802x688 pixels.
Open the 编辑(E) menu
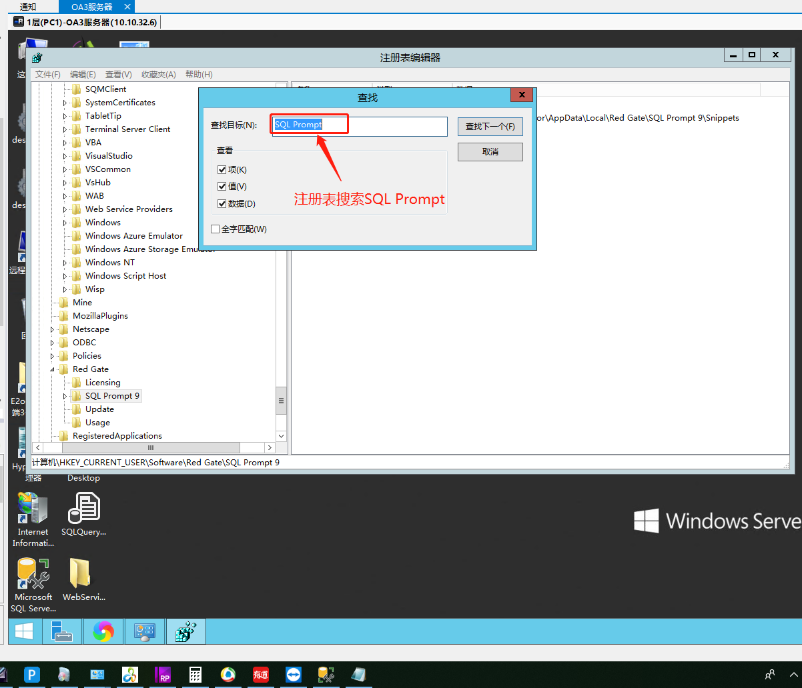(x=83, y=75)
